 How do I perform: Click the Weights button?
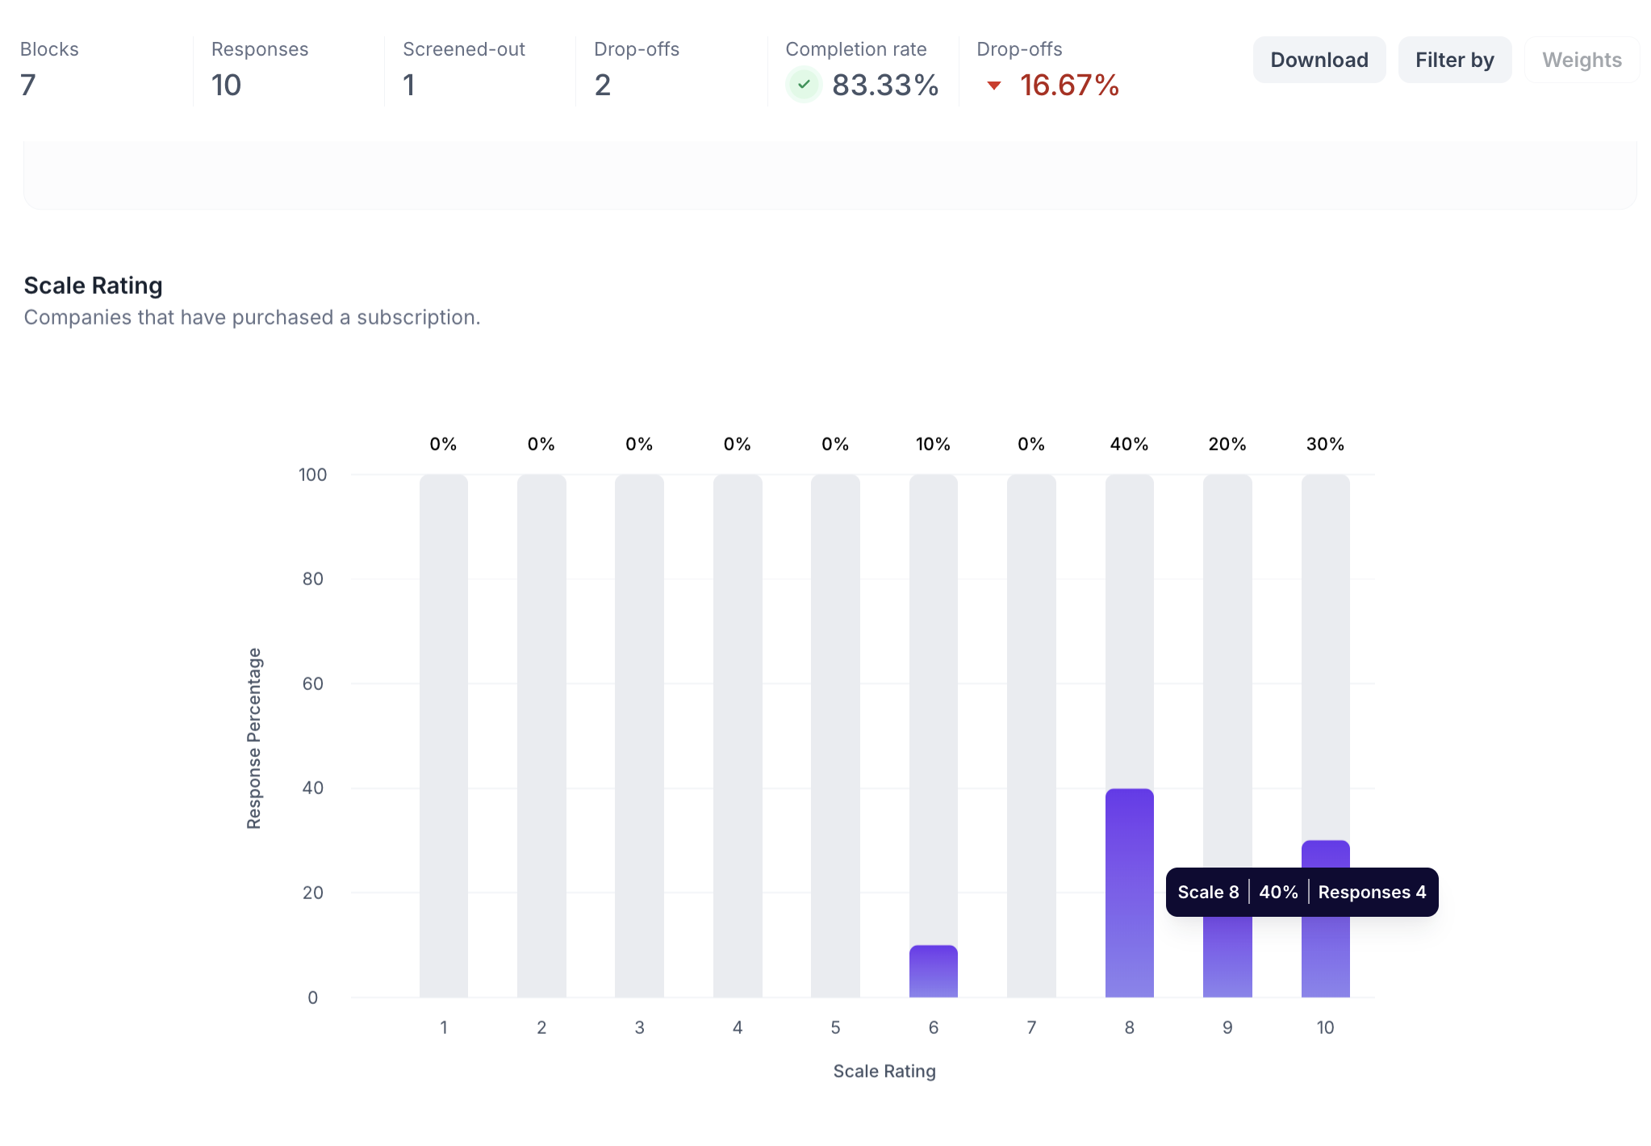coord(1581,60)
